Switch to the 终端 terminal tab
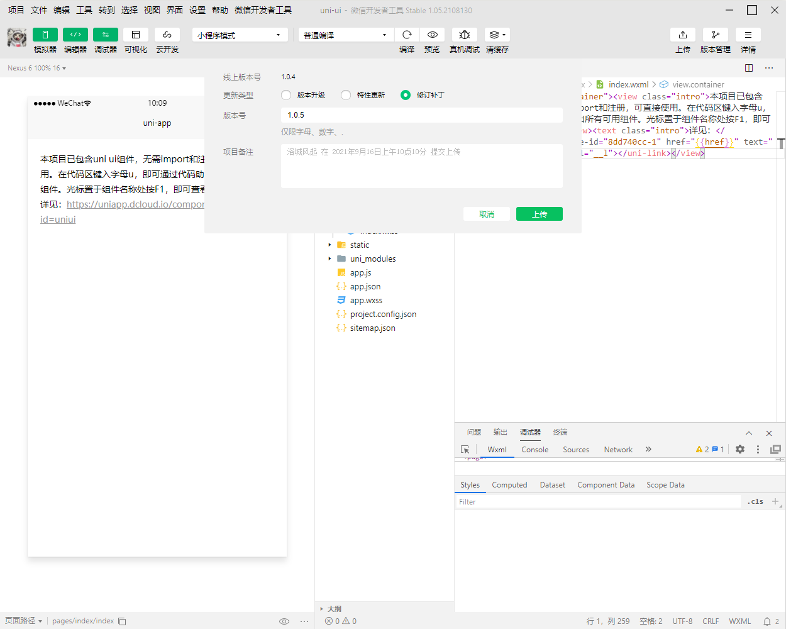Viewport: 786px width, 629px height. [x=560, y=432]
